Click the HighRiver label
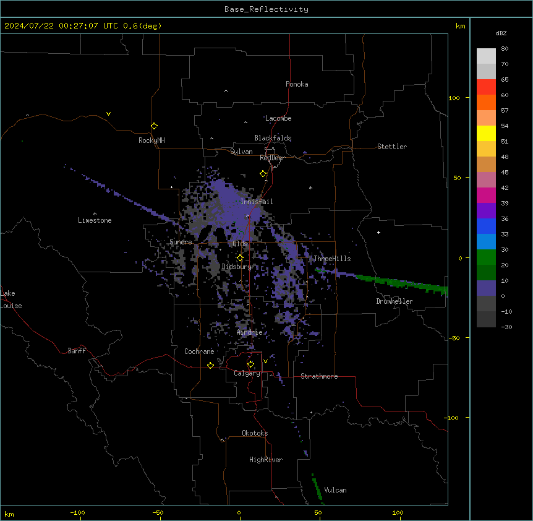The height and width of the screenshot is (521, 533). [266, 460]
